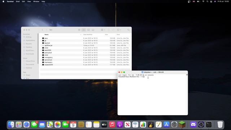
Task: Open the Terminal app menu
Action: click(10, 1)
